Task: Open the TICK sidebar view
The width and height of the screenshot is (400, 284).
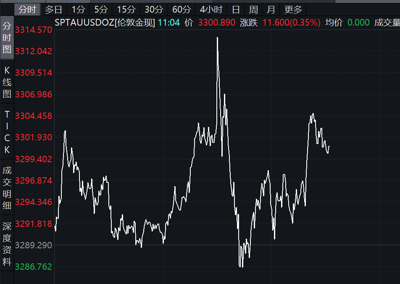Action: point(7,131)
